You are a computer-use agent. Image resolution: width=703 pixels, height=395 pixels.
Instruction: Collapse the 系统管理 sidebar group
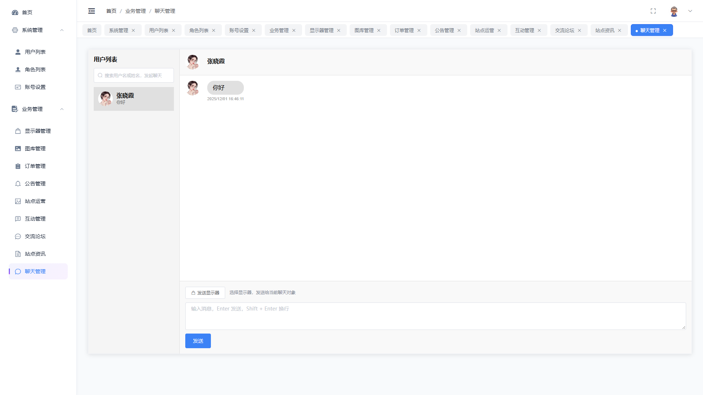point(38,30)
